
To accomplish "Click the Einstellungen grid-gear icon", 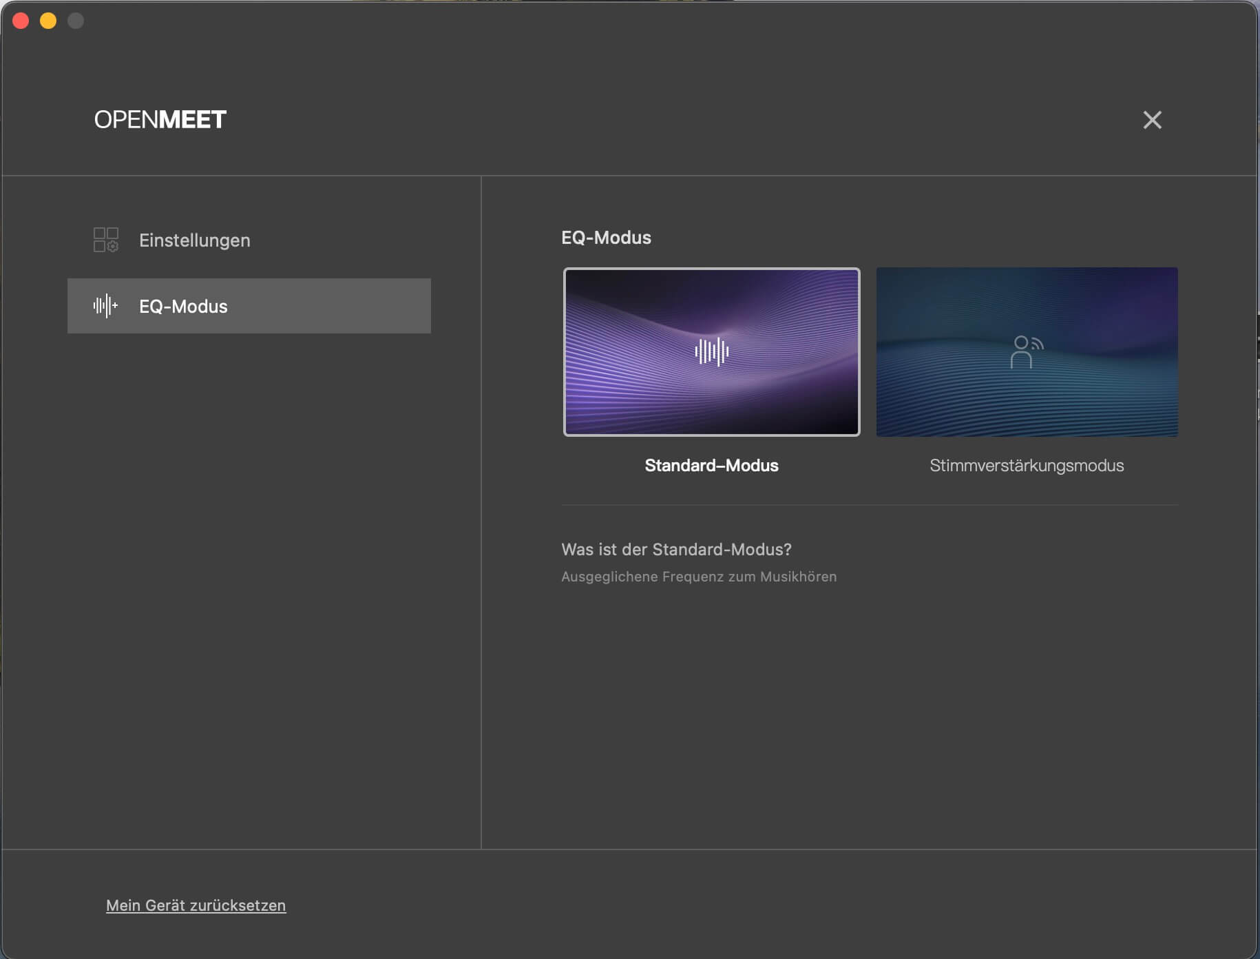I will (x=105, y=240).
